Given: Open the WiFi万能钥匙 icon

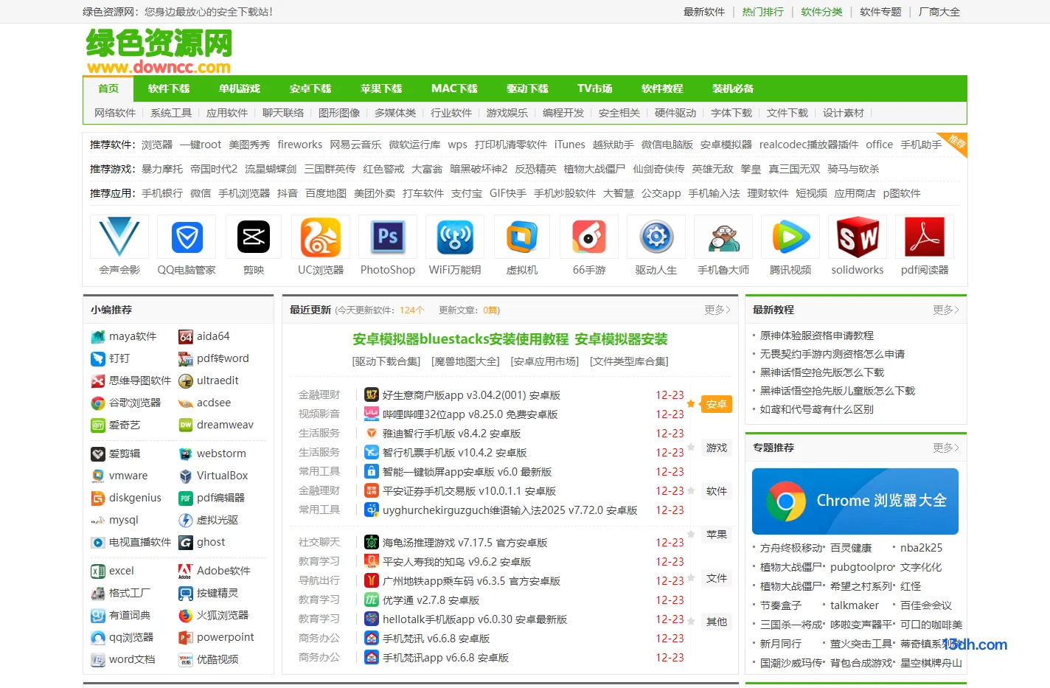Looking at the screenshot, I should point(455,237).
